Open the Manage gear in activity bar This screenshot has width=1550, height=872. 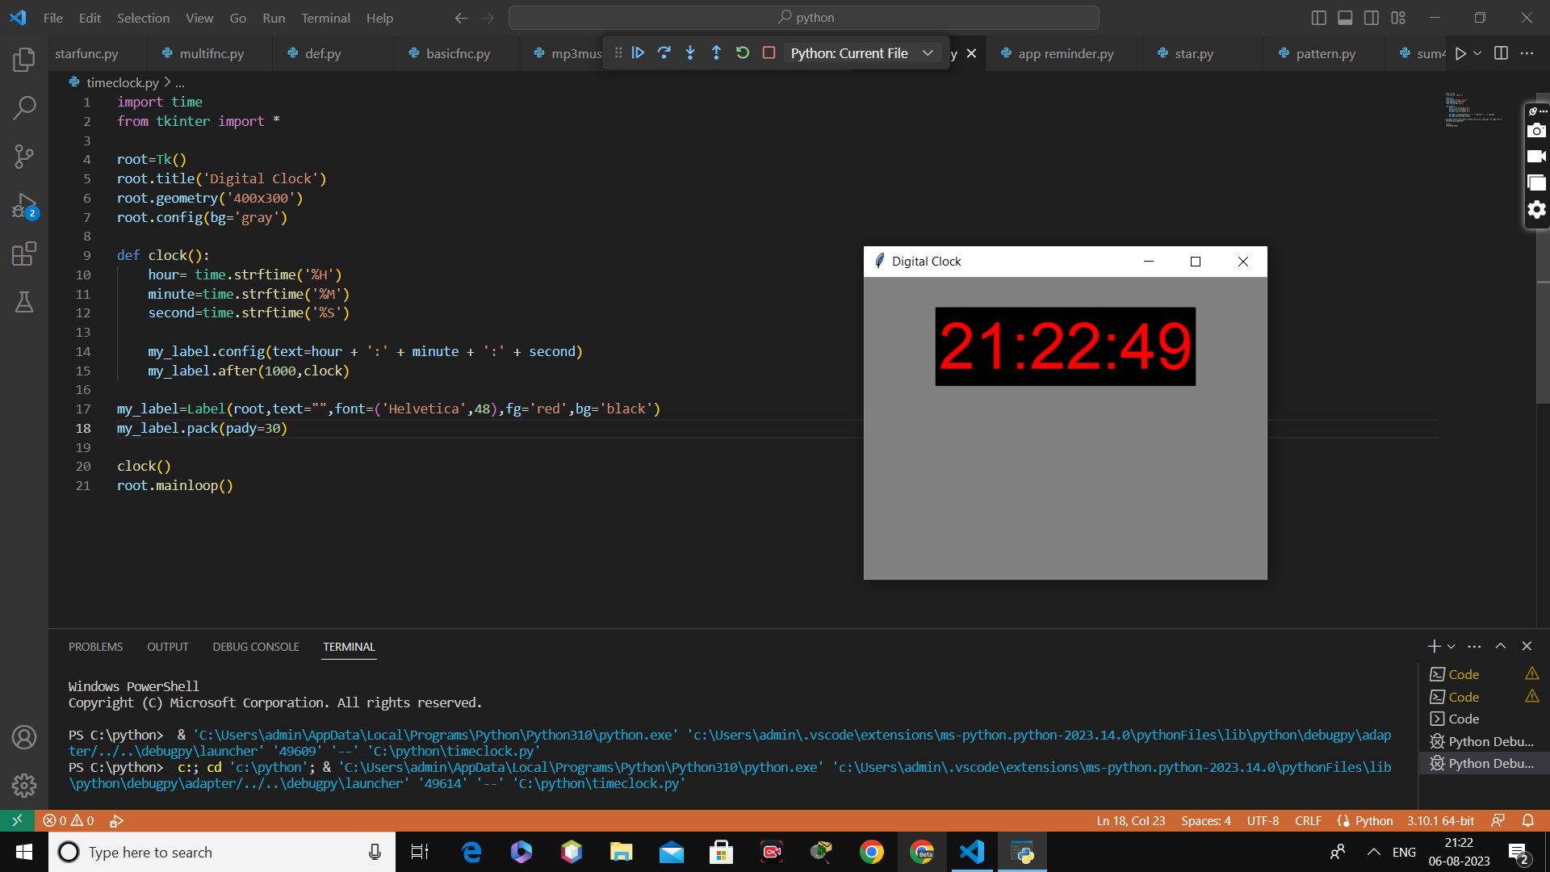tap(24, 785)
